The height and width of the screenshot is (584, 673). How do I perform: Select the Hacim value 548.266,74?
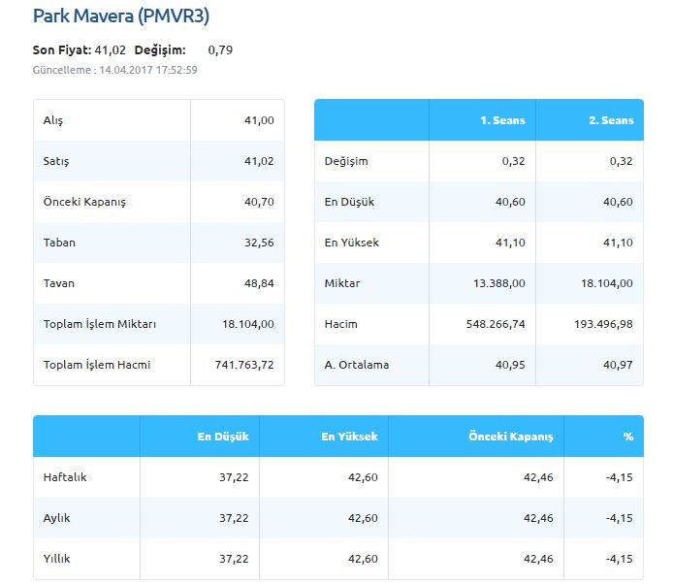496,324
